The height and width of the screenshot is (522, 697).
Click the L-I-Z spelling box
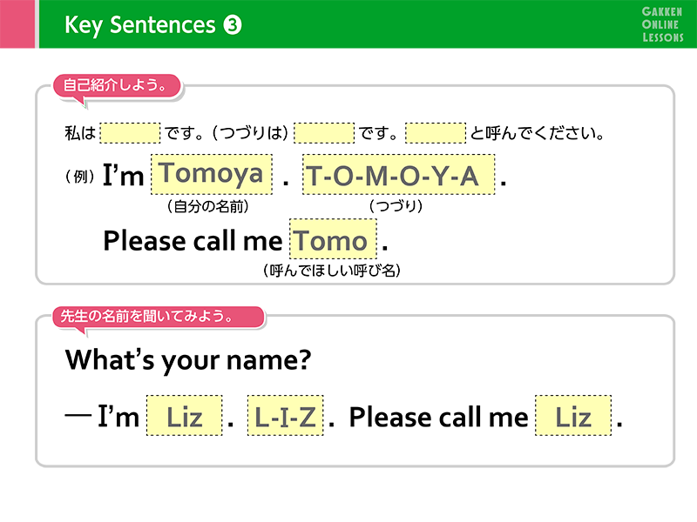(285, 416)
